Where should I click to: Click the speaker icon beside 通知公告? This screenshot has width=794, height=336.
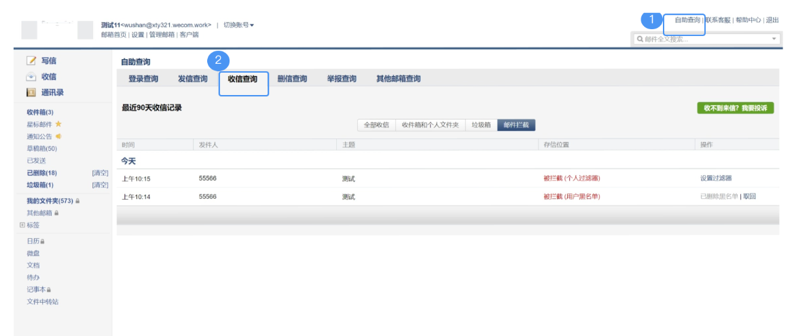pos(58,136)
